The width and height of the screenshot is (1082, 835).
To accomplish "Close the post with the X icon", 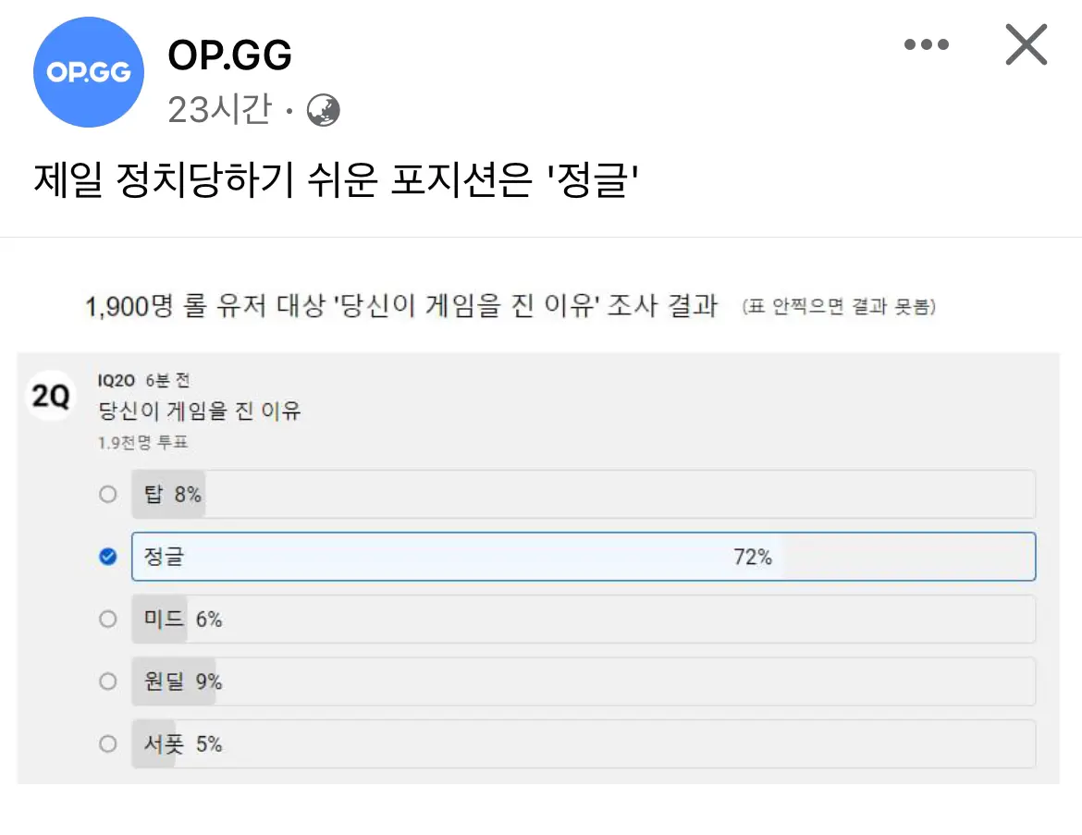I will click(1027, 45).
